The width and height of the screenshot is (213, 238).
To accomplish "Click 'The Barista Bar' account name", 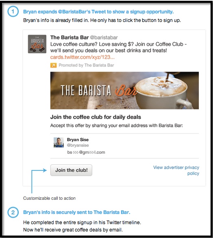I will coord(70,37).
